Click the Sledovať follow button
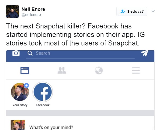Image resolution: width=161 pixels, height=130 pixels. [x=132, y=11]
